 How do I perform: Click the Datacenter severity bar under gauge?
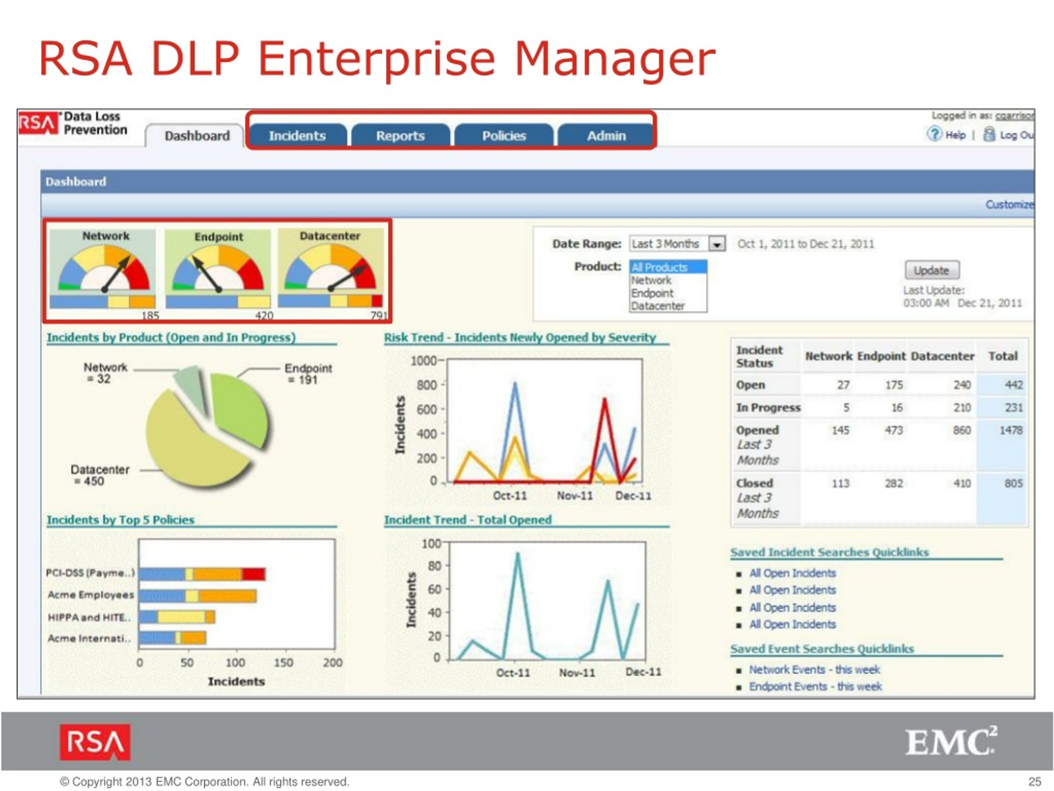(x=330, y=301)
